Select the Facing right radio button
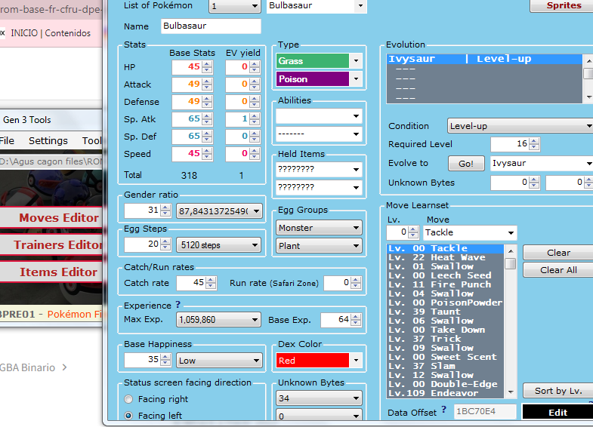This screenshot has height=427, width=593. tap(129, 399)
